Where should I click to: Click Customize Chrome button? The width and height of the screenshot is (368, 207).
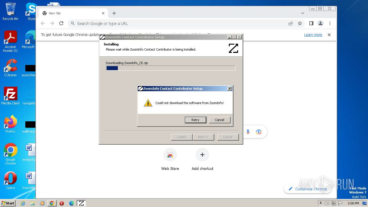tap(307, 189)
